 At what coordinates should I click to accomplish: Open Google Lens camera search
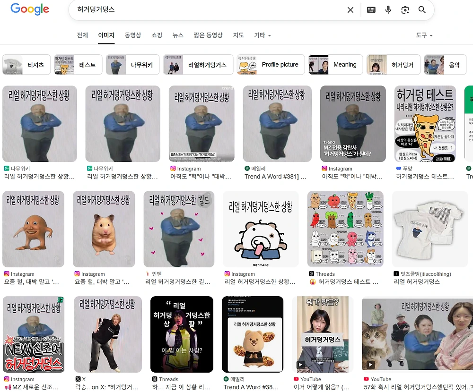point(405,10)
